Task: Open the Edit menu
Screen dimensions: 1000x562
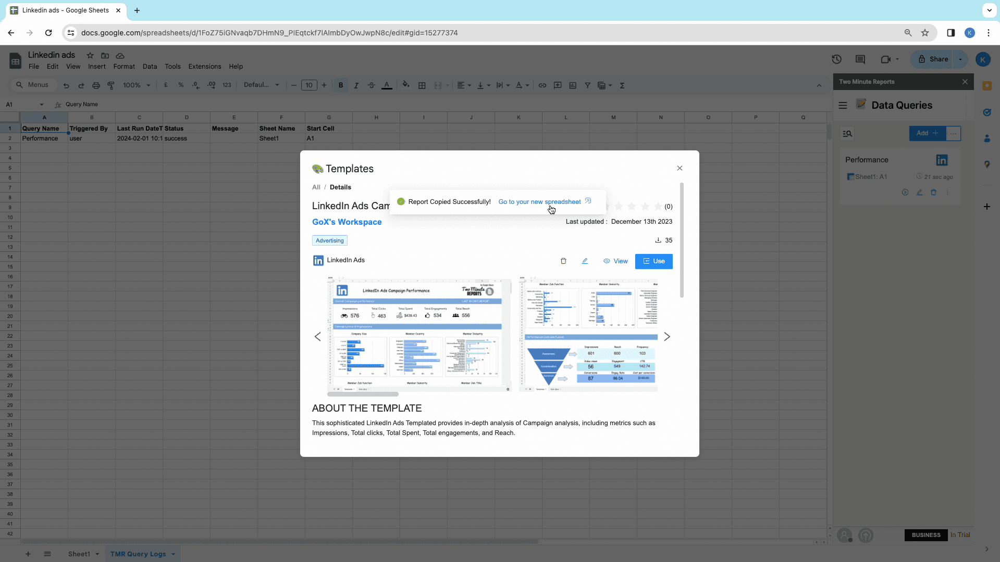Action: click(x=53, y=67)
